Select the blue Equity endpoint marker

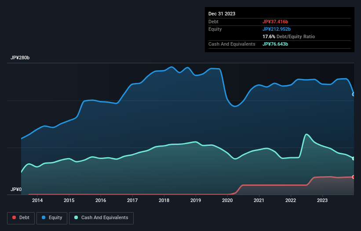coord(354,94)
